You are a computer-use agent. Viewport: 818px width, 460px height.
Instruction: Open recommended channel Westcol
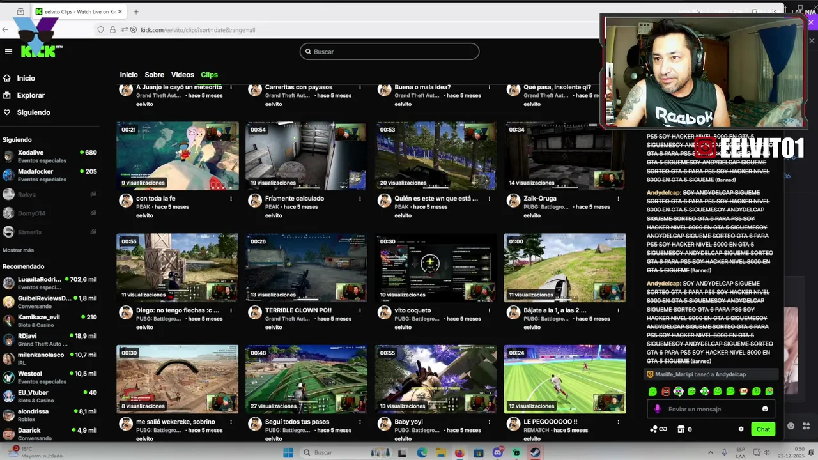[x=50, y=377]
